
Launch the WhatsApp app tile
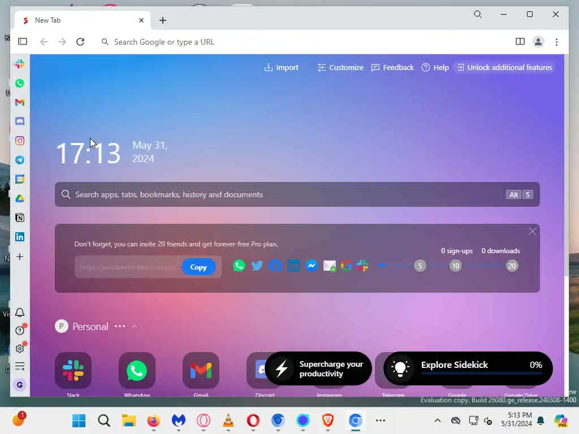click(x=137, y=371)
